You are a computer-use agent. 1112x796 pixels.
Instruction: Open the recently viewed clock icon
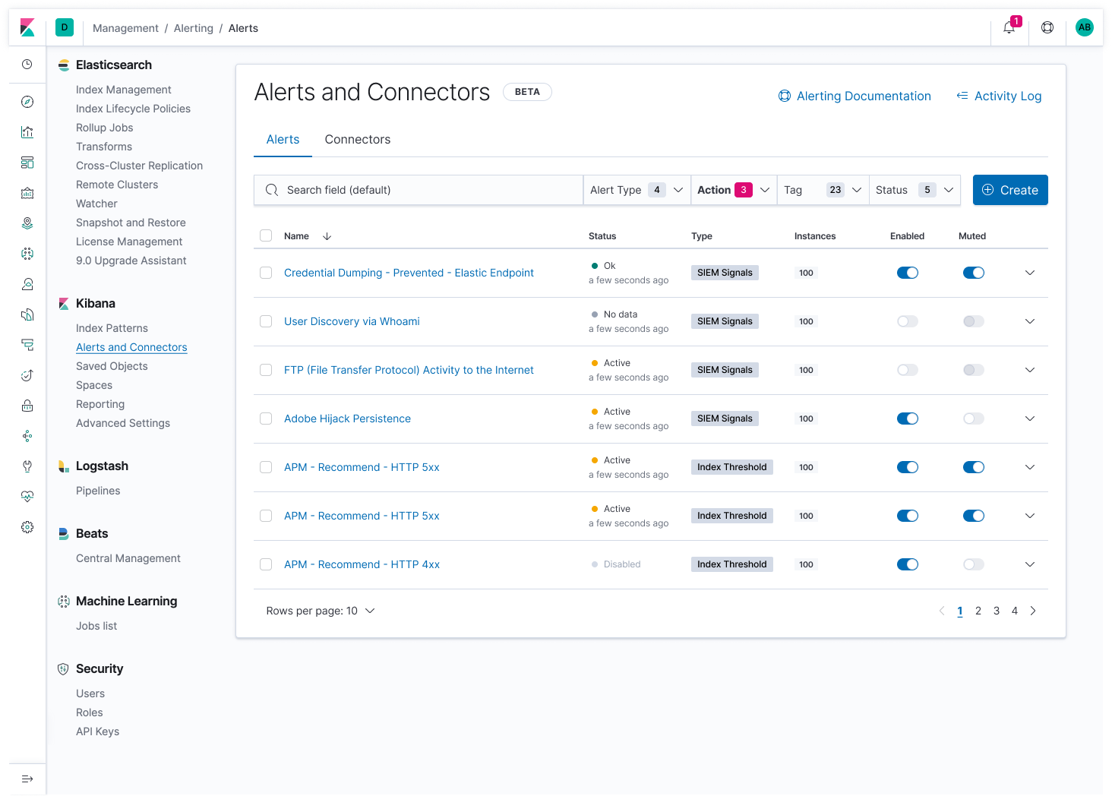27,65
